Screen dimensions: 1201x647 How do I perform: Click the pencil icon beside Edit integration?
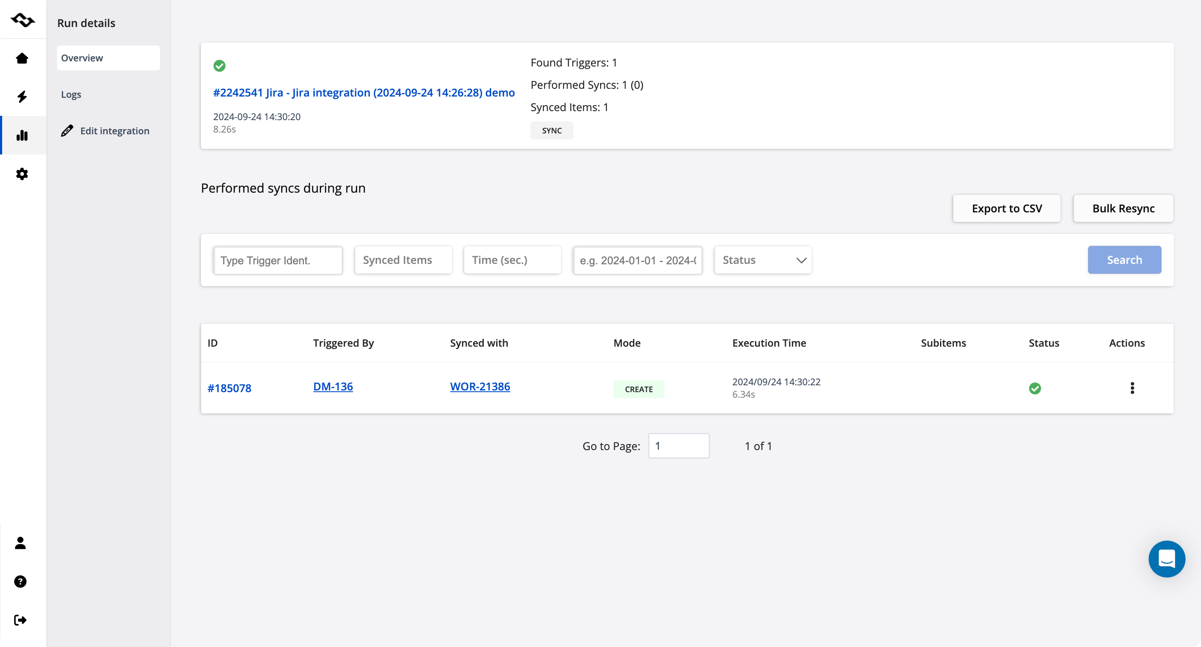click(x=67, y=131)
